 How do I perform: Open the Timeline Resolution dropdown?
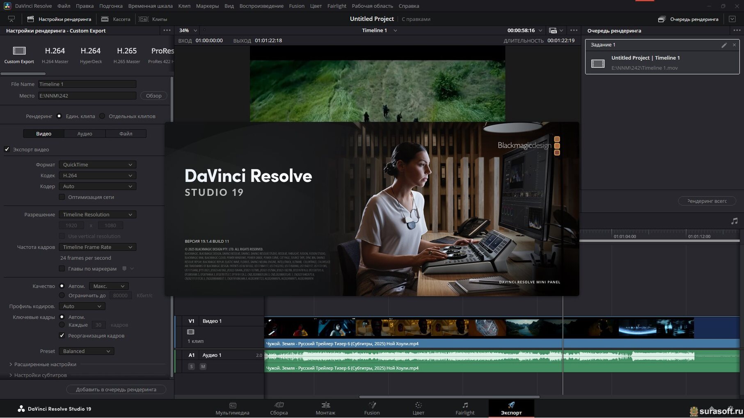97,214
